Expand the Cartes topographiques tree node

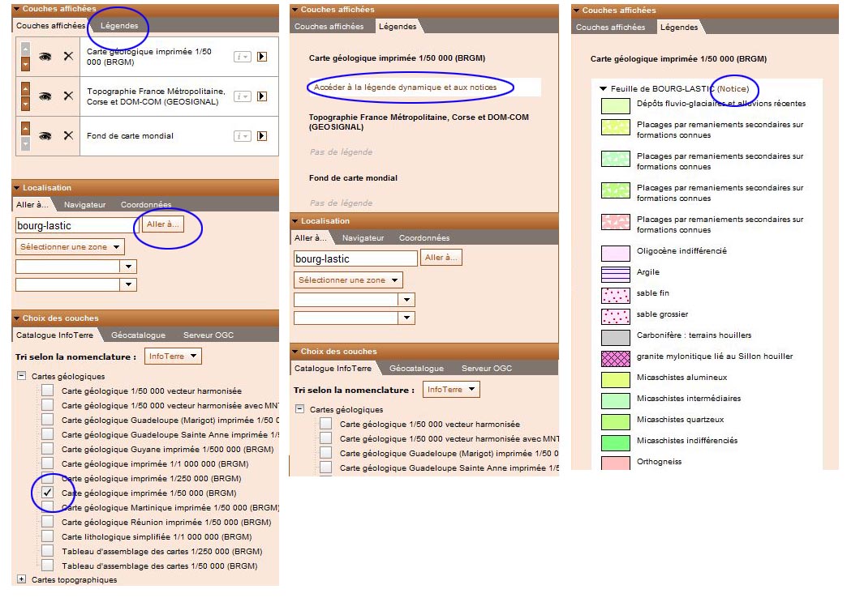coord(20,579)
